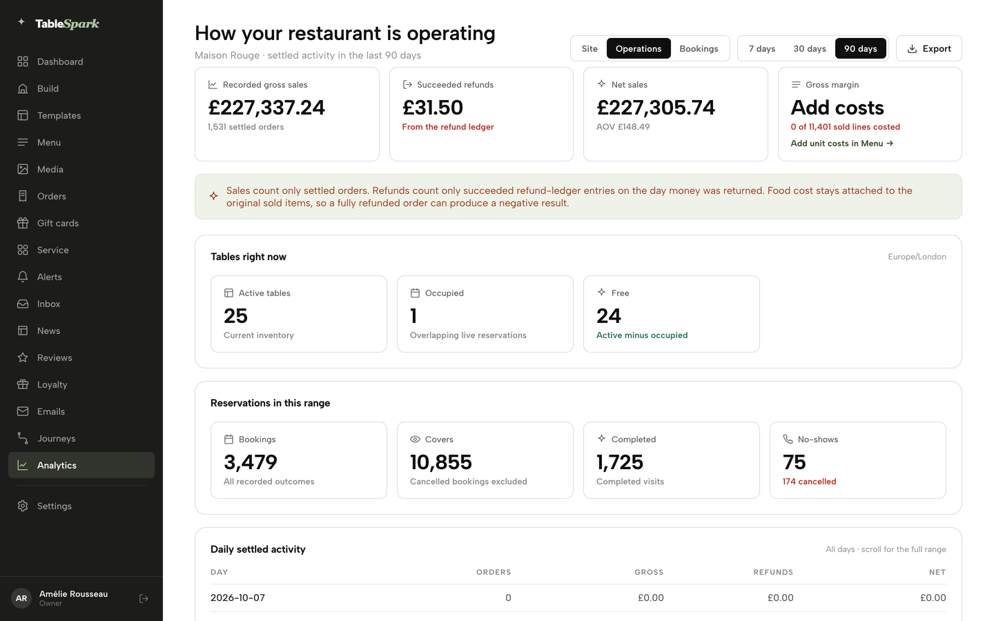994x621 pixels.
Task: Click the Reviews star icon
Action: (x=23, y=357)
